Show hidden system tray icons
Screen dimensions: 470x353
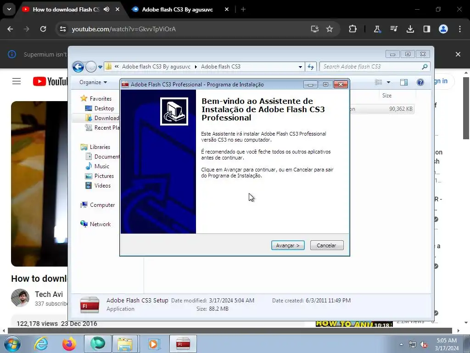click(x=401, y=344)
